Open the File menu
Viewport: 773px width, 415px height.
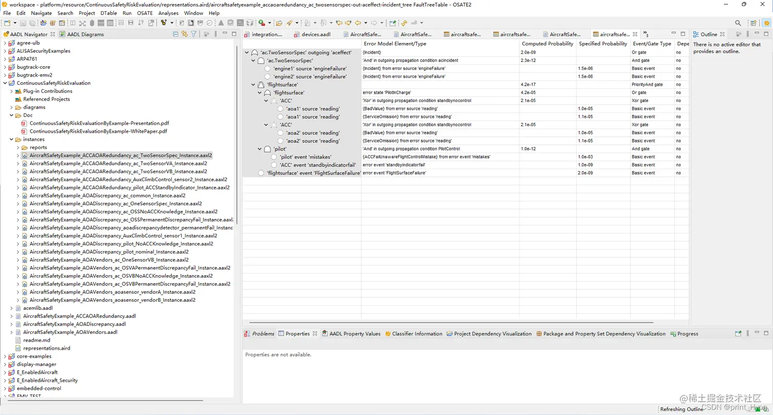coord(7,13)
